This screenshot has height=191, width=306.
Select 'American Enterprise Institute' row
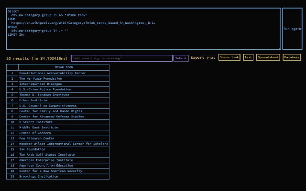(58, 160)
